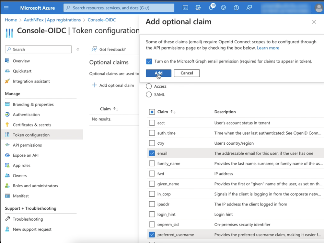Go to the Home breadcrumb
The image size is (324, 243).
click(11, 20)
